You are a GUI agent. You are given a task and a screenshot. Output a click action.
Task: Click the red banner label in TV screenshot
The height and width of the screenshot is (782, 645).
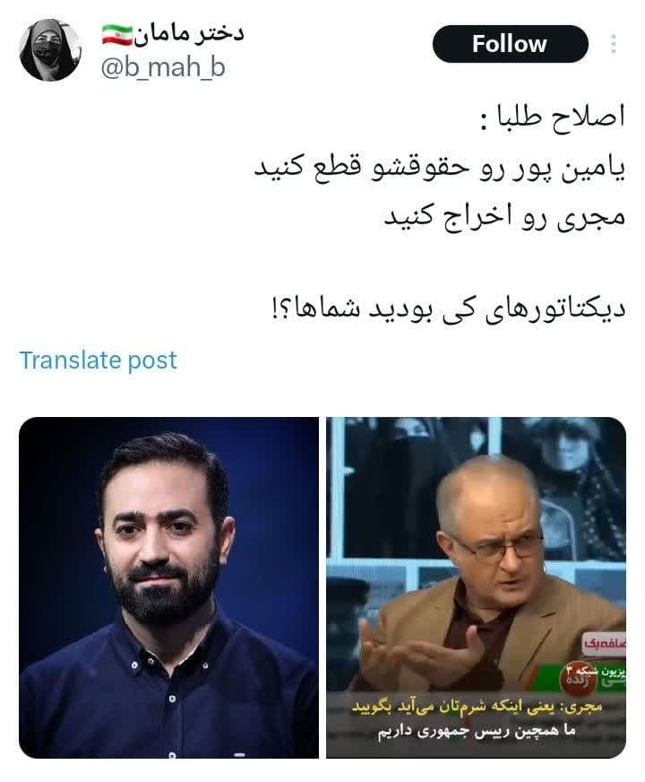click(x=604, y=643)
